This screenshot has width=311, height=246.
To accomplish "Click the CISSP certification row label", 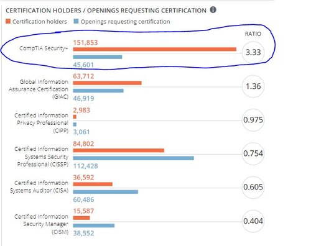I will [41, 157].
